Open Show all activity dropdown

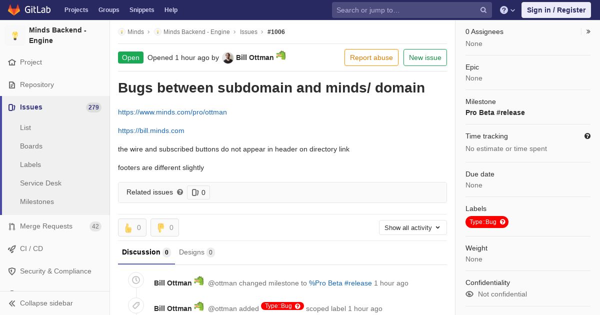click(x=413, y=228)
